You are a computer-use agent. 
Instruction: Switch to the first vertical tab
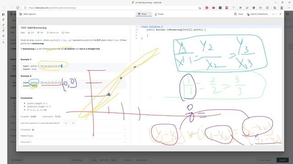tap(3, 20)
